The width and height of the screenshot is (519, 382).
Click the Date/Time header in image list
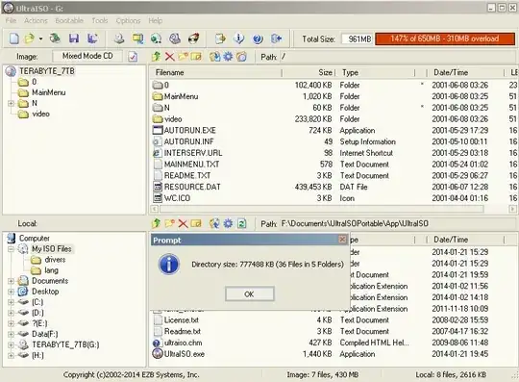[x=465, y=72]
